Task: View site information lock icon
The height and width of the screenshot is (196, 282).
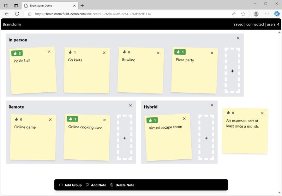Action: point(30,14)
